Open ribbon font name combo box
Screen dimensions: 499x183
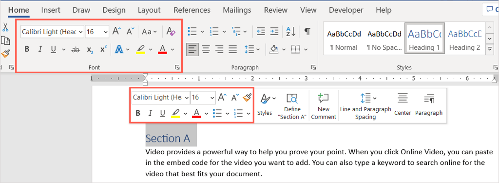coord(53,32)
